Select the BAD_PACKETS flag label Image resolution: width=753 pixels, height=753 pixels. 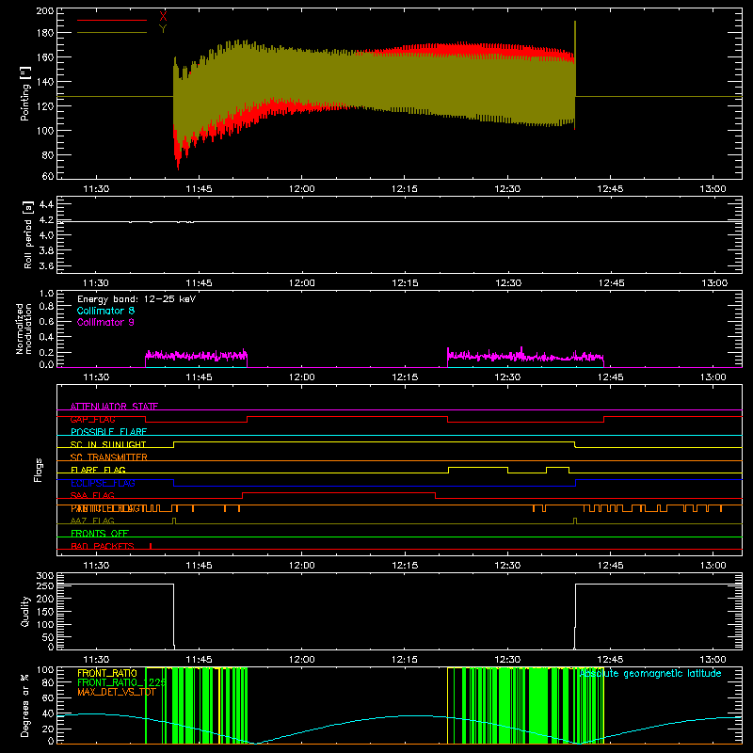(103, 546)
